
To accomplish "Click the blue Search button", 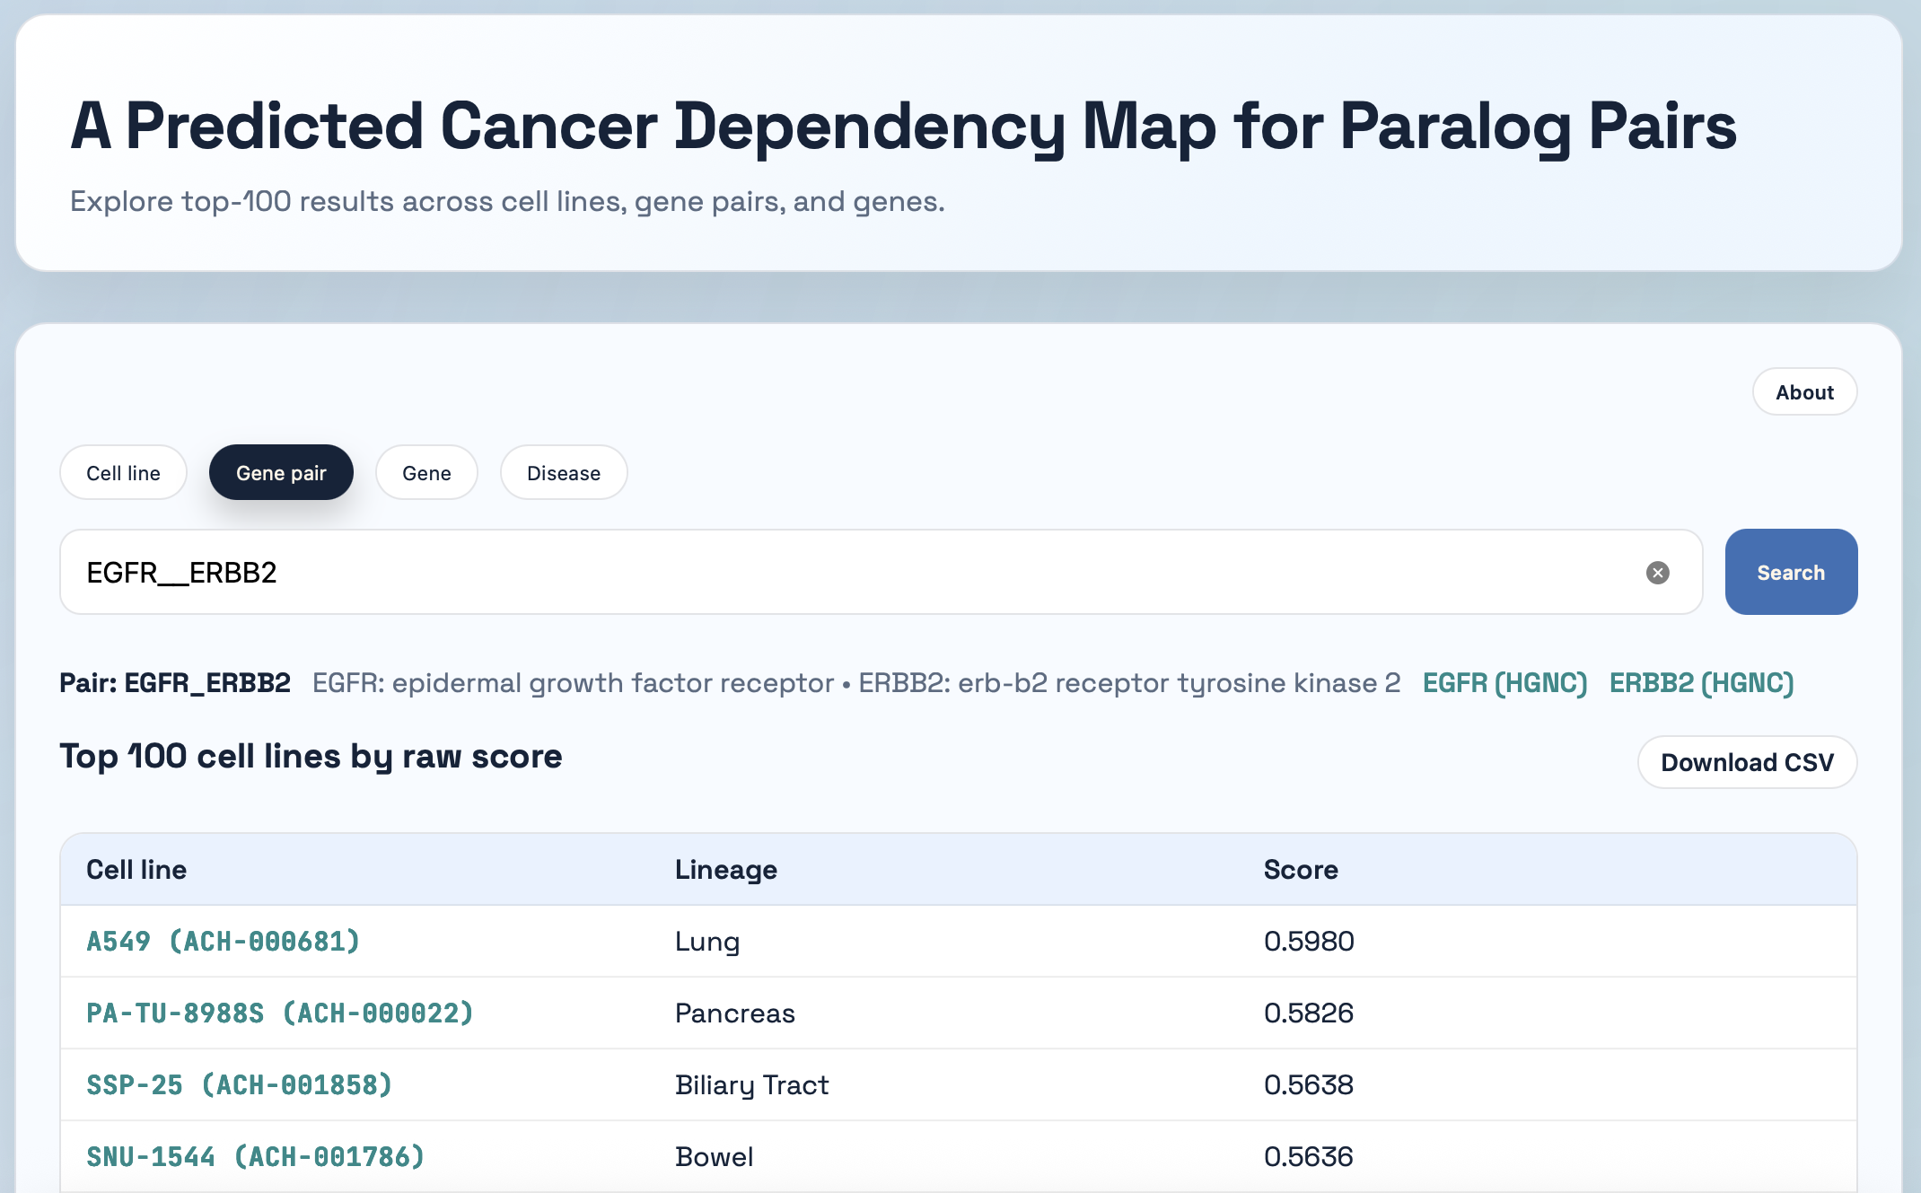I will tap(1791, 572).
